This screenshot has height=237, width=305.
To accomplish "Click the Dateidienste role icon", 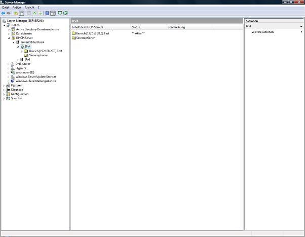I will click(13, 33).
